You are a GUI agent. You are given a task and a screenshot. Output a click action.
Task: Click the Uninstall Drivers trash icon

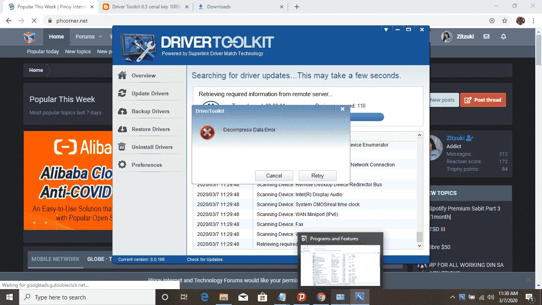(122, 147)
